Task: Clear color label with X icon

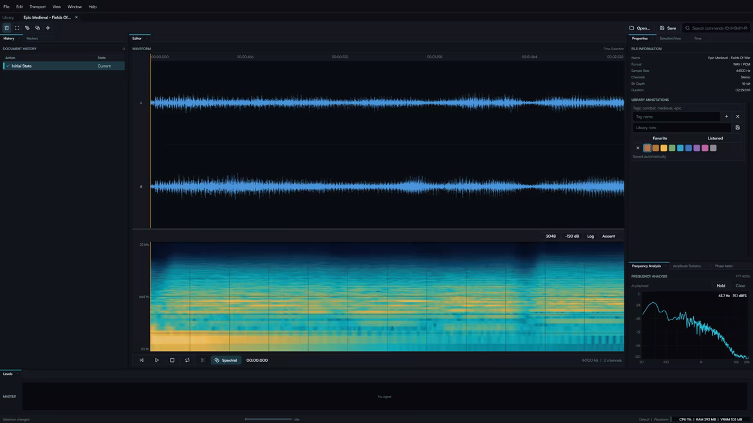Action: pos(638,148)
